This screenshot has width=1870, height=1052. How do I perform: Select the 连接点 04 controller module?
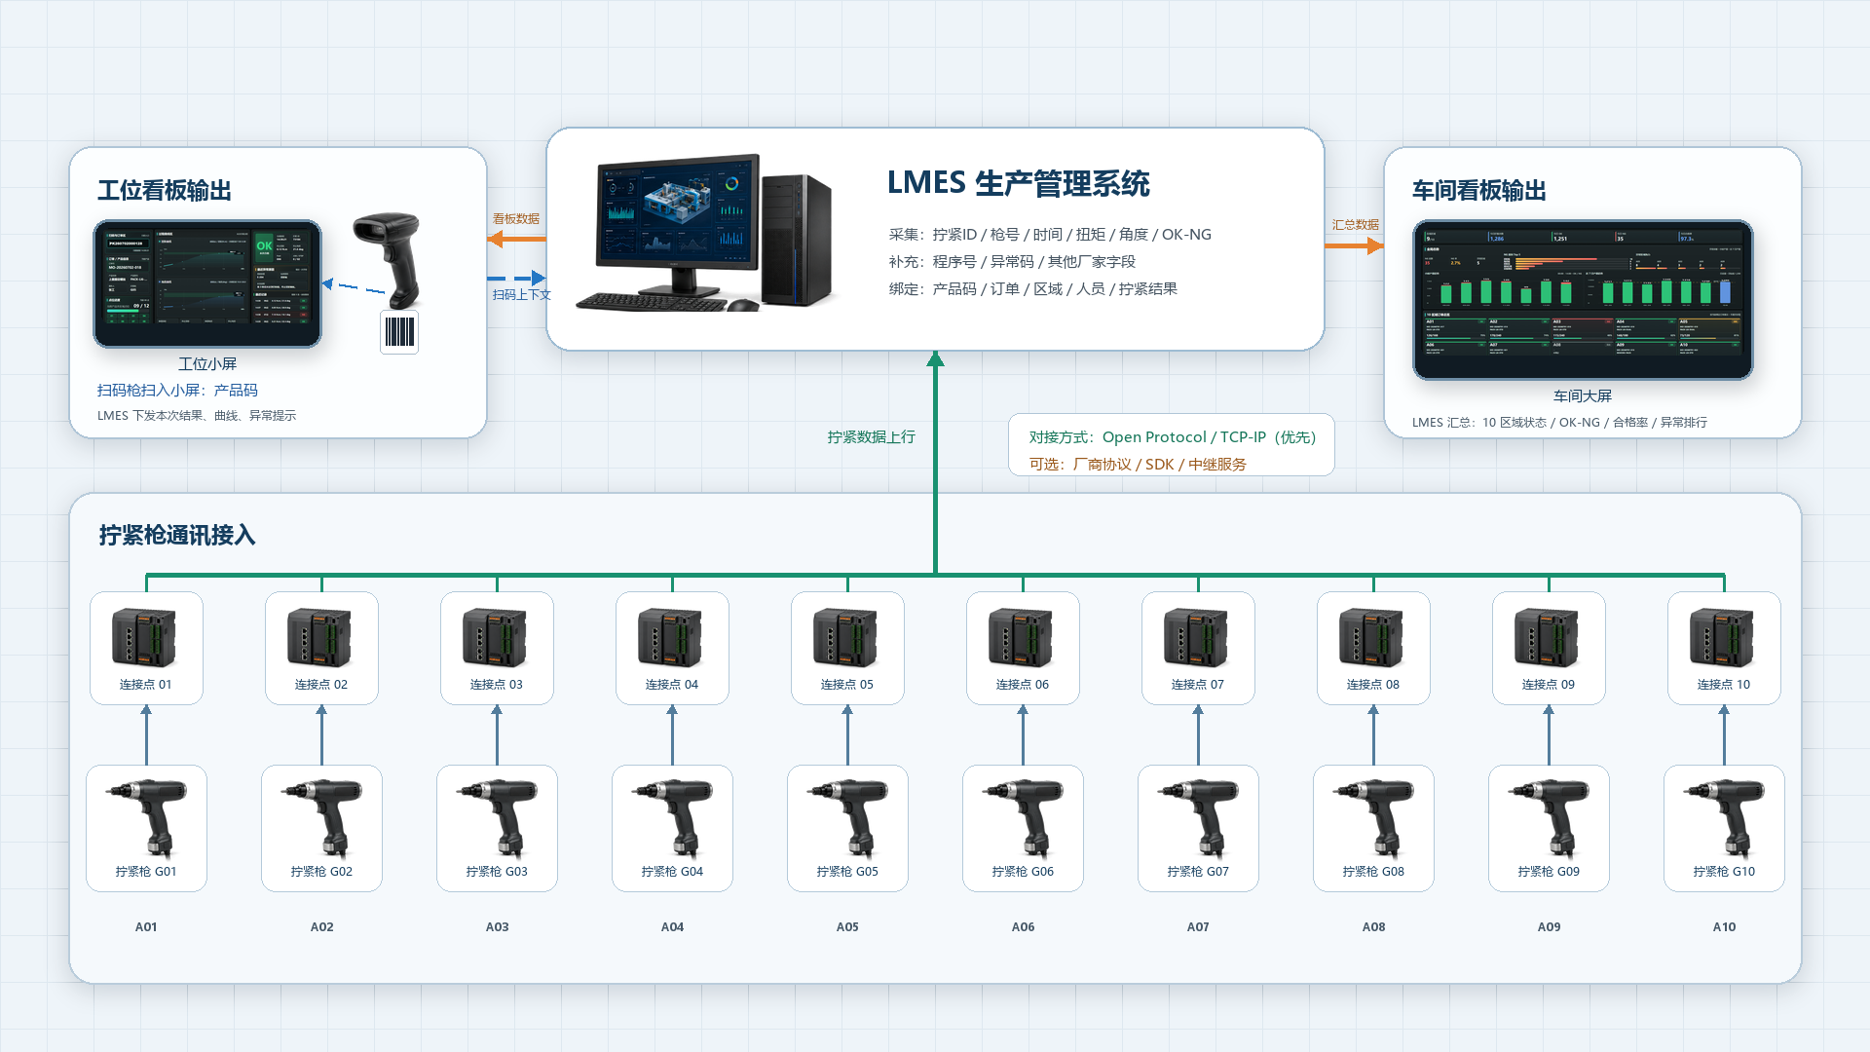point(670,637)
